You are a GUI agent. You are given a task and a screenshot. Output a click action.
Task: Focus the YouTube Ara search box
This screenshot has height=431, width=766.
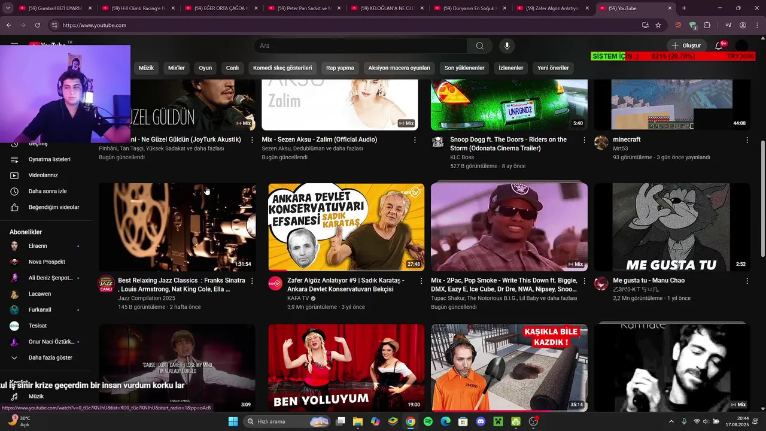click(x=361, y=46)
